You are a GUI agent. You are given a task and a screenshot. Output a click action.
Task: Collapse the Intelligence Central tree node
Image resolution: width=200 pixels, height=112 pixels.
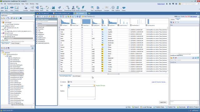tap(2, 26)
